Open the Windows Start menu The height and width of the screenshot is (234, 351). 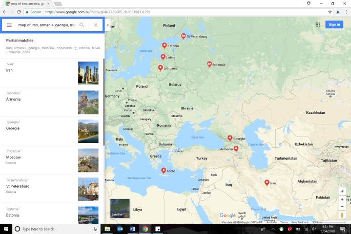coord(6,229)
